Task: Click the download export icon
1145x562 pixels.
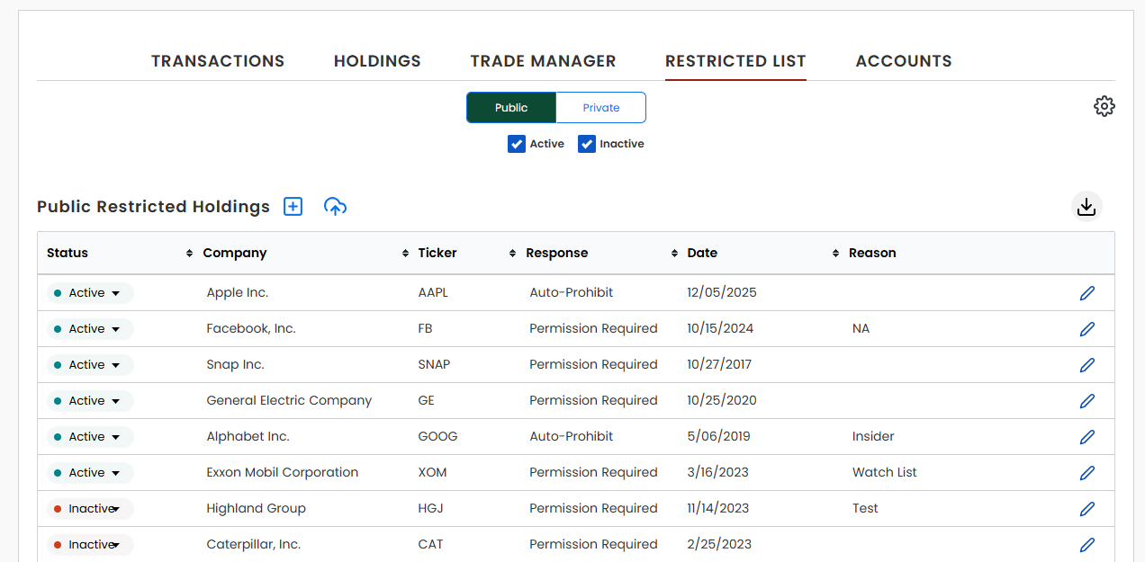Action: (x=1086, y=206)
